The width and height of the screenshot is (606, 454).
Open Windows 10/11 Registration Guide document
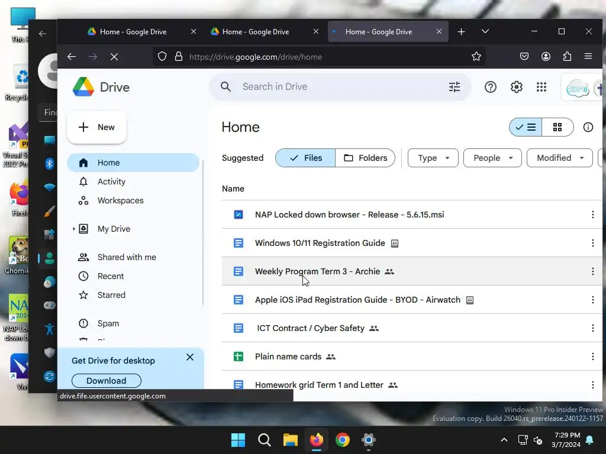320,243
